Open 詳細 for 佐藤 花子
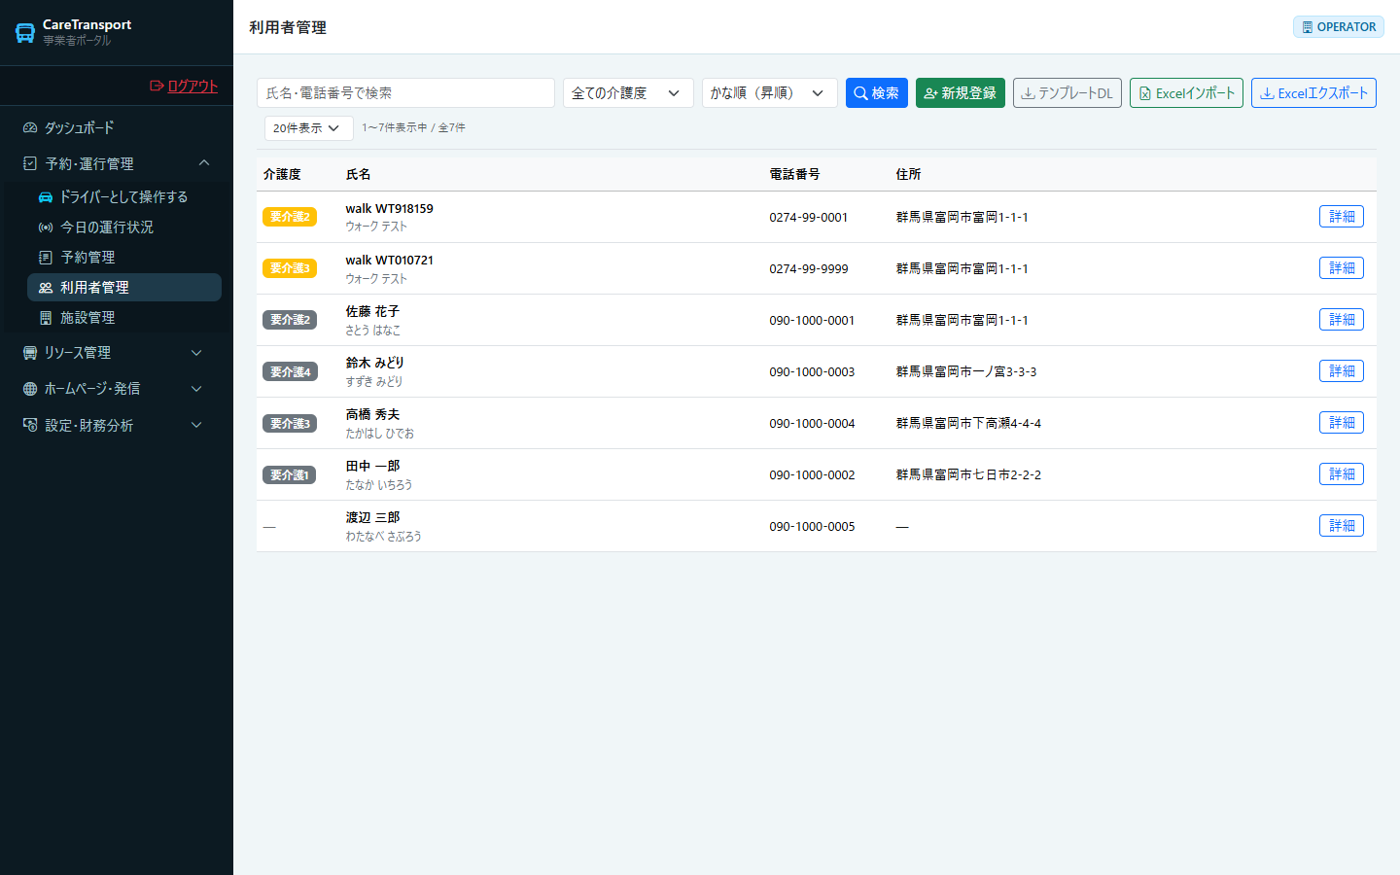 pos(1342,320)
